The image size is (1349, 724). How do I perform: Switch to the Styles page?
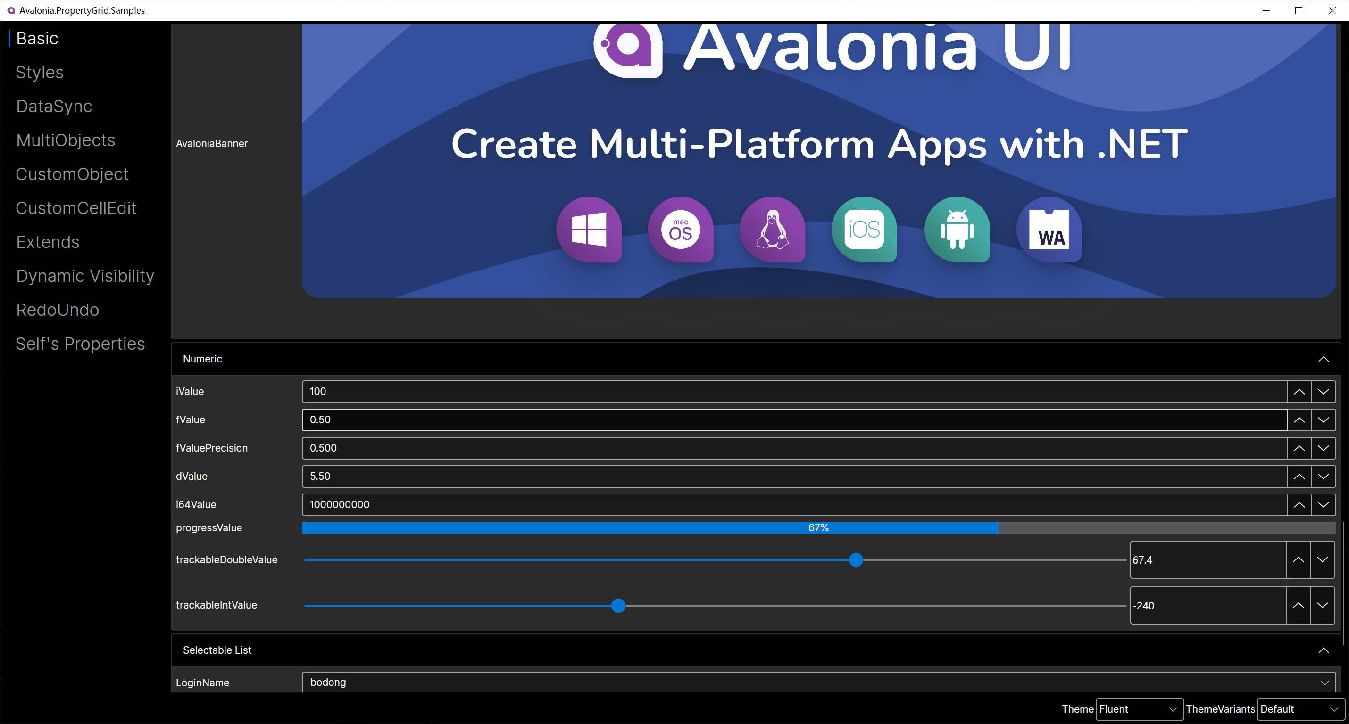[x=39, y=72]
